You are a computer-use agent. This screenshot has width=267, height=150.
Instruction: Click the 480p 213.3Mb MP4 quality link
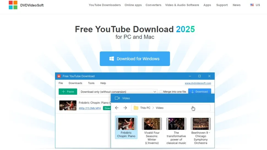[x=89, y=108]
